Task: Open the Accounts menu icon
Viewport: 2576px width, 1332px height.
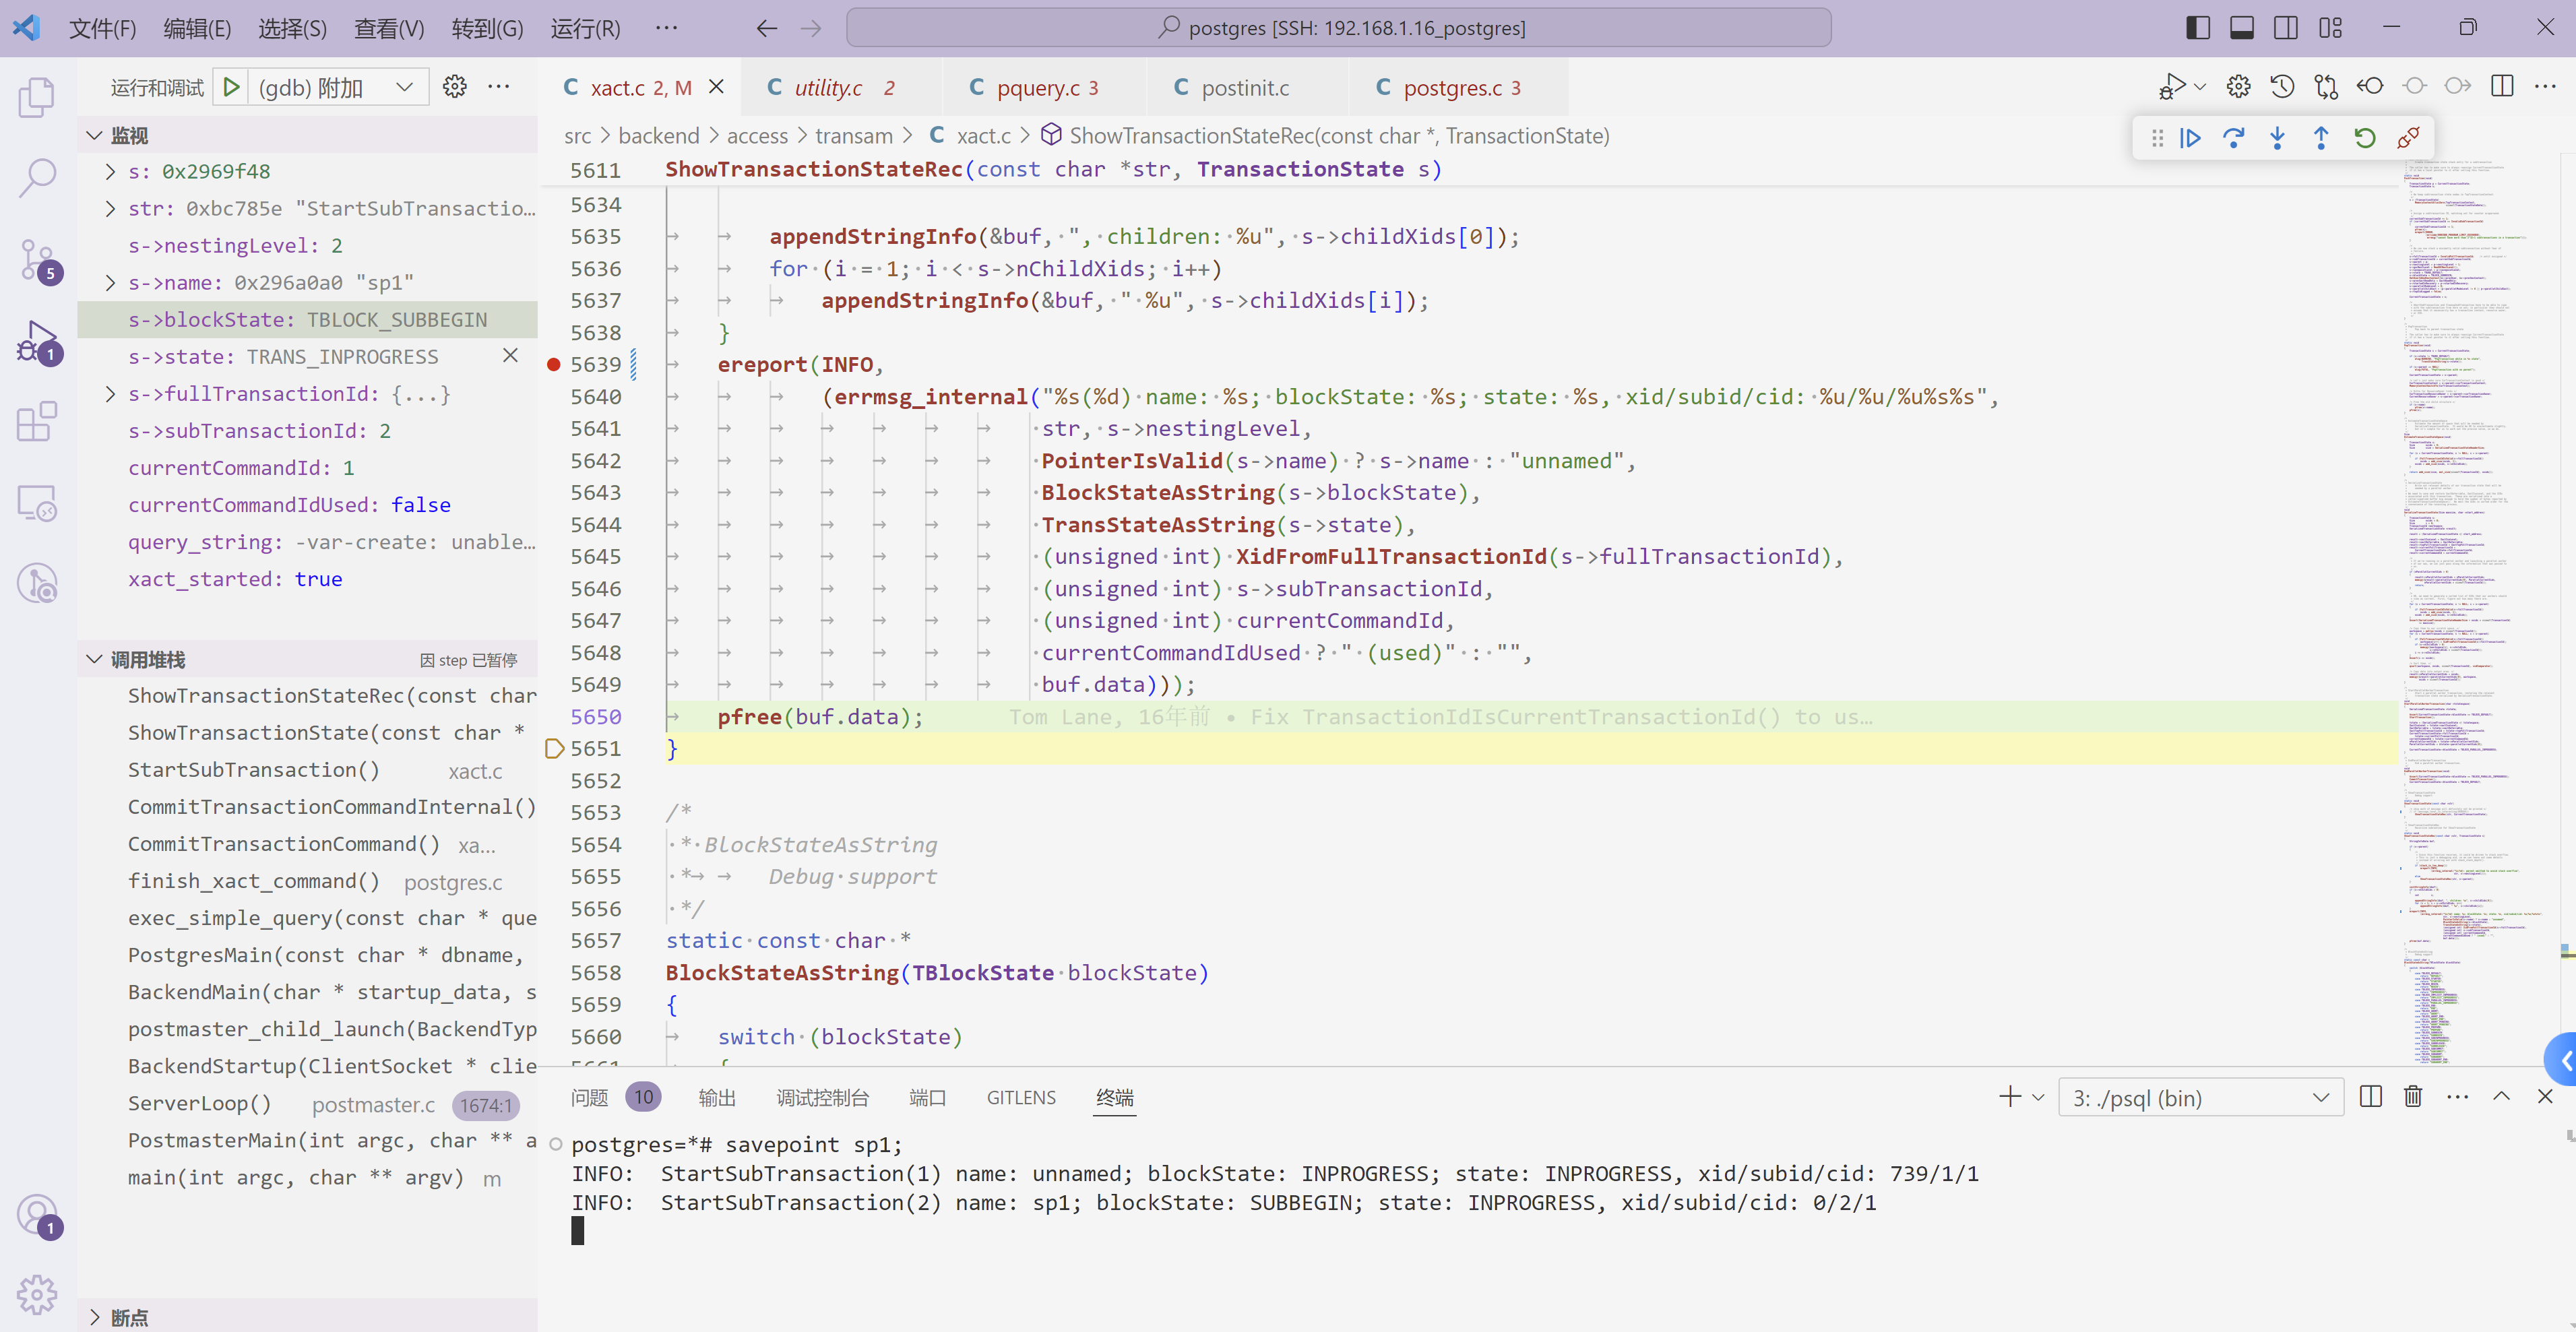Action: 37,1215
